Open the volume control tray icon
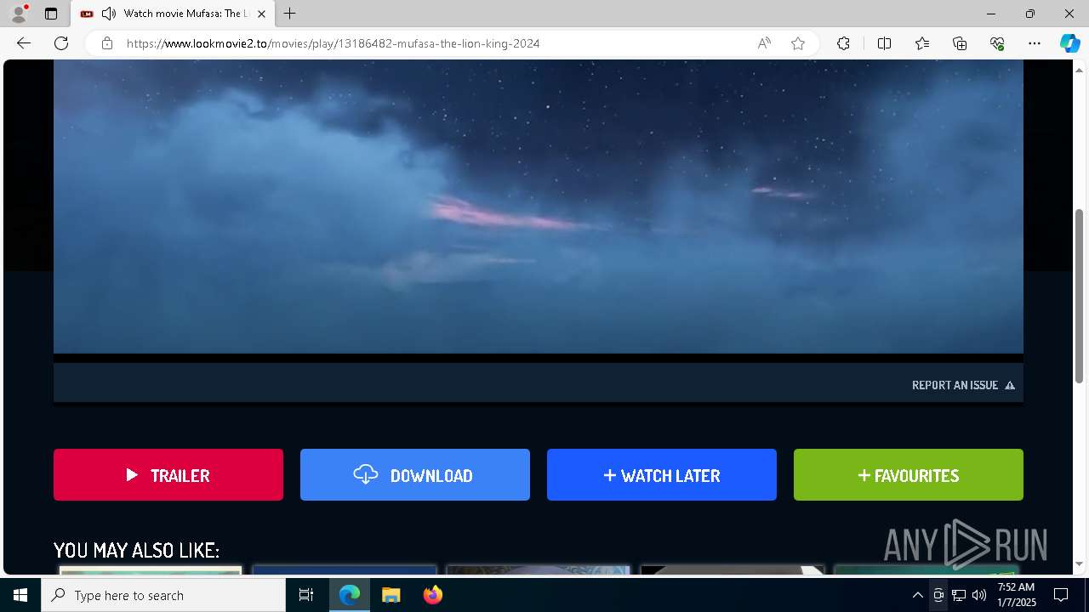 click(979, 595)
